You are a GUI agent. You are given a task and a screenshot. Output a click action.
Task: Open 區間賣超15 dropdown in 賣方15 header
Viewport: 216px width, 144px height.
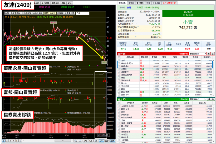pos(198,99)
